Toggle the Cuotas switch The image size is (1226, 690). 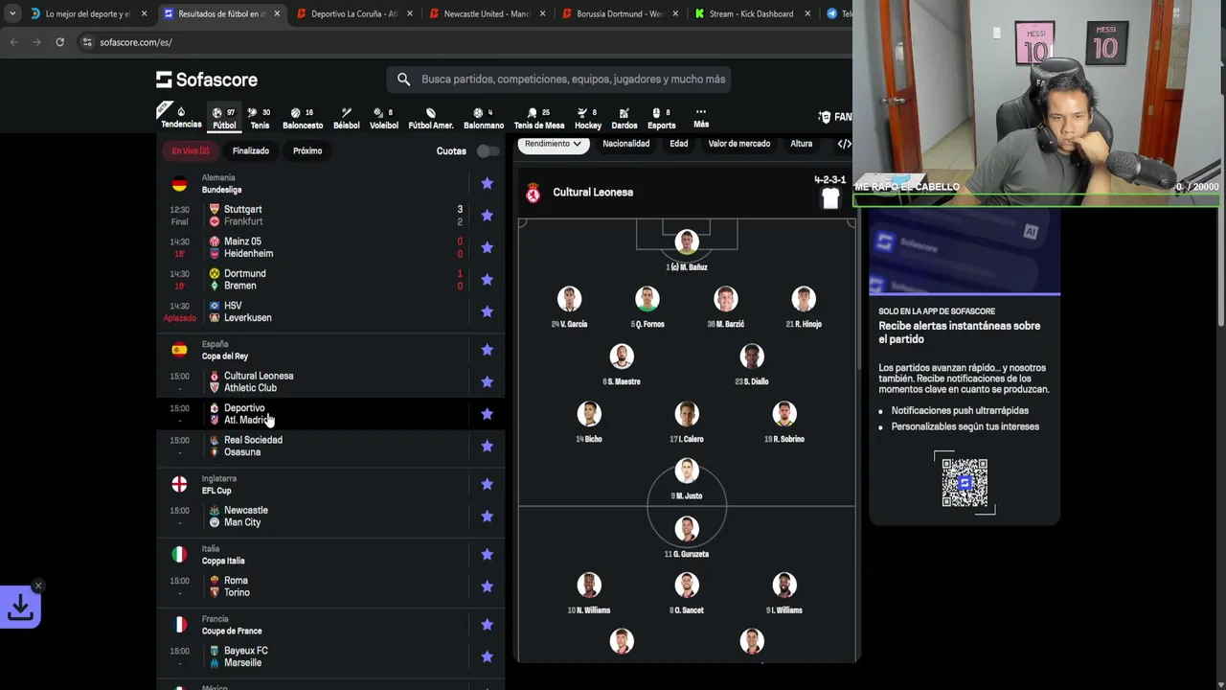[x=488, y=150]
